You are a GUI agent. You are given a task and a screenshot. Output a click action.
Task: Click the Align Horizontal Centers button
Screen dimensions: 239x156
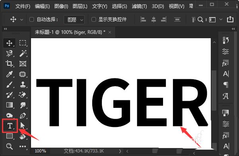(154, 19)
